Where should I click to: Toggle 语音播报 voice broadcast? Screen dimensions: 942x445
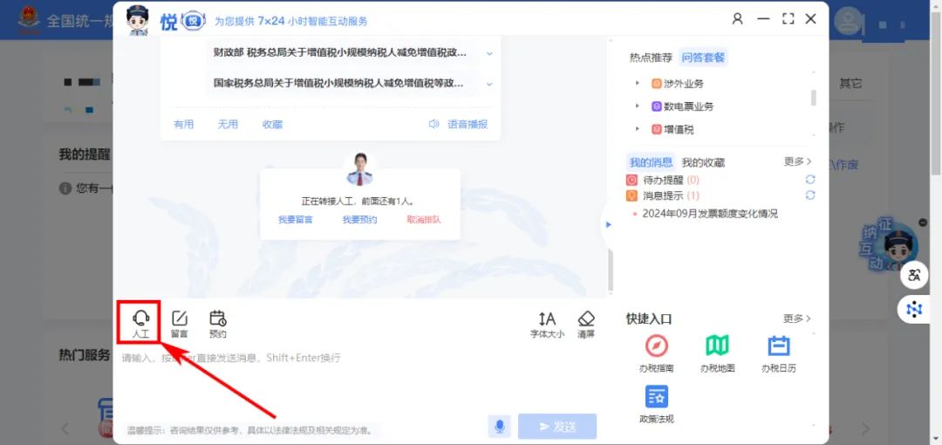click(458, 125)
